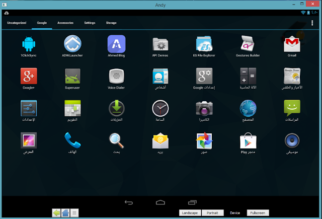Launch the Camera app icon
The height and width of the screenshot is (219, 322).
204,108
